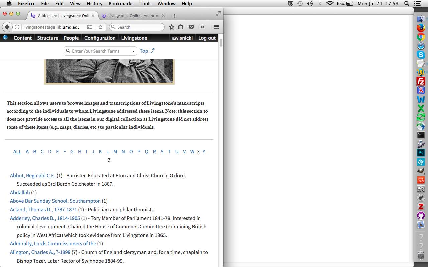Jump to Top of page link
The width and height of the screenshot is (428, 267).
click(147, 51)
